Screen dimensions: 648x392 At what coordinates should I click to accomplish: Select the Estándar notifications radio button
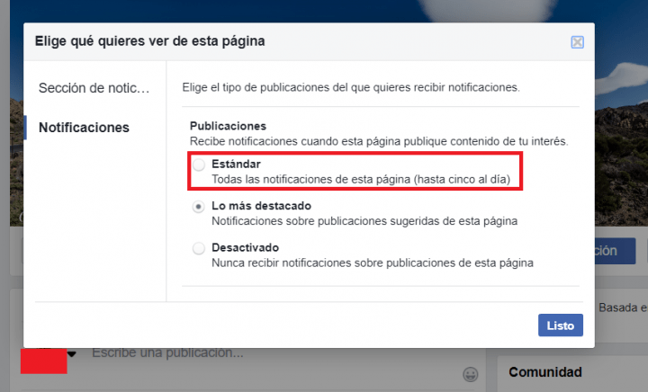click(x=199, y=165)
